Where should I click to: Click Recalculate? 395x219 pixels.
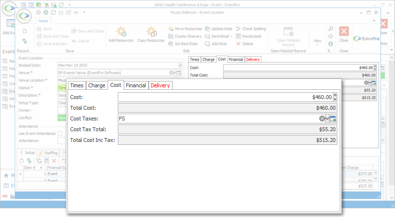pyautogui.click(x=249, y=36)
